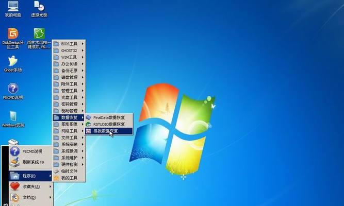Viewport: 344px width, 206px height.
Task: Open the 我的工具 folder entry
Action: [69, 178]
